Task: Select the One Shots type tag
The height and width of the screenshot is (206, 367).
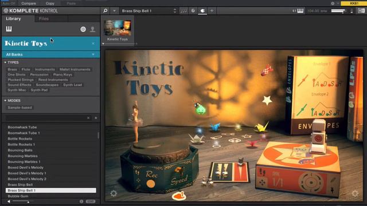Action: (17, 75)
